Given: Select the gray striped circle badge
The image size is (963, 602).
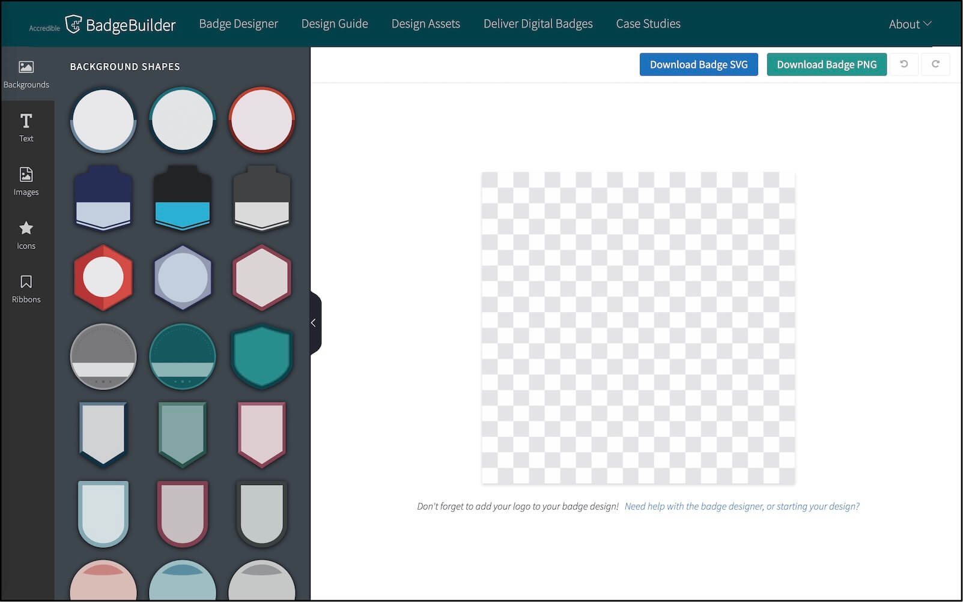Looking at the screenshot, I should pyautogui.click(x=103, y=357).
